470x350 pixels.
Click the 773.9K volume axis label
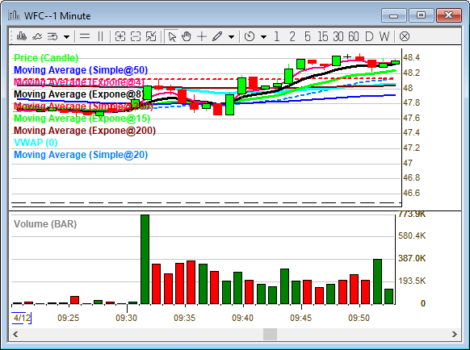point(412,214)
